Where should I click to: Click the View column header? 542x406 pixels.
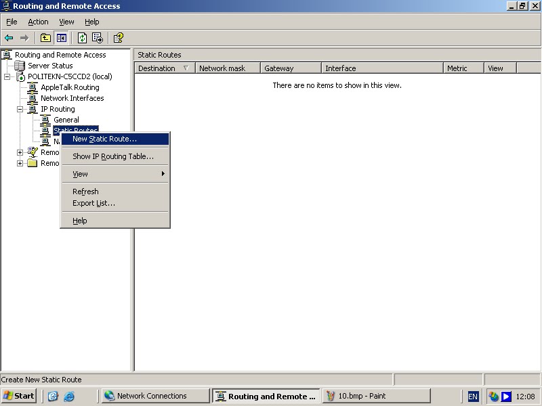[500, 68]
